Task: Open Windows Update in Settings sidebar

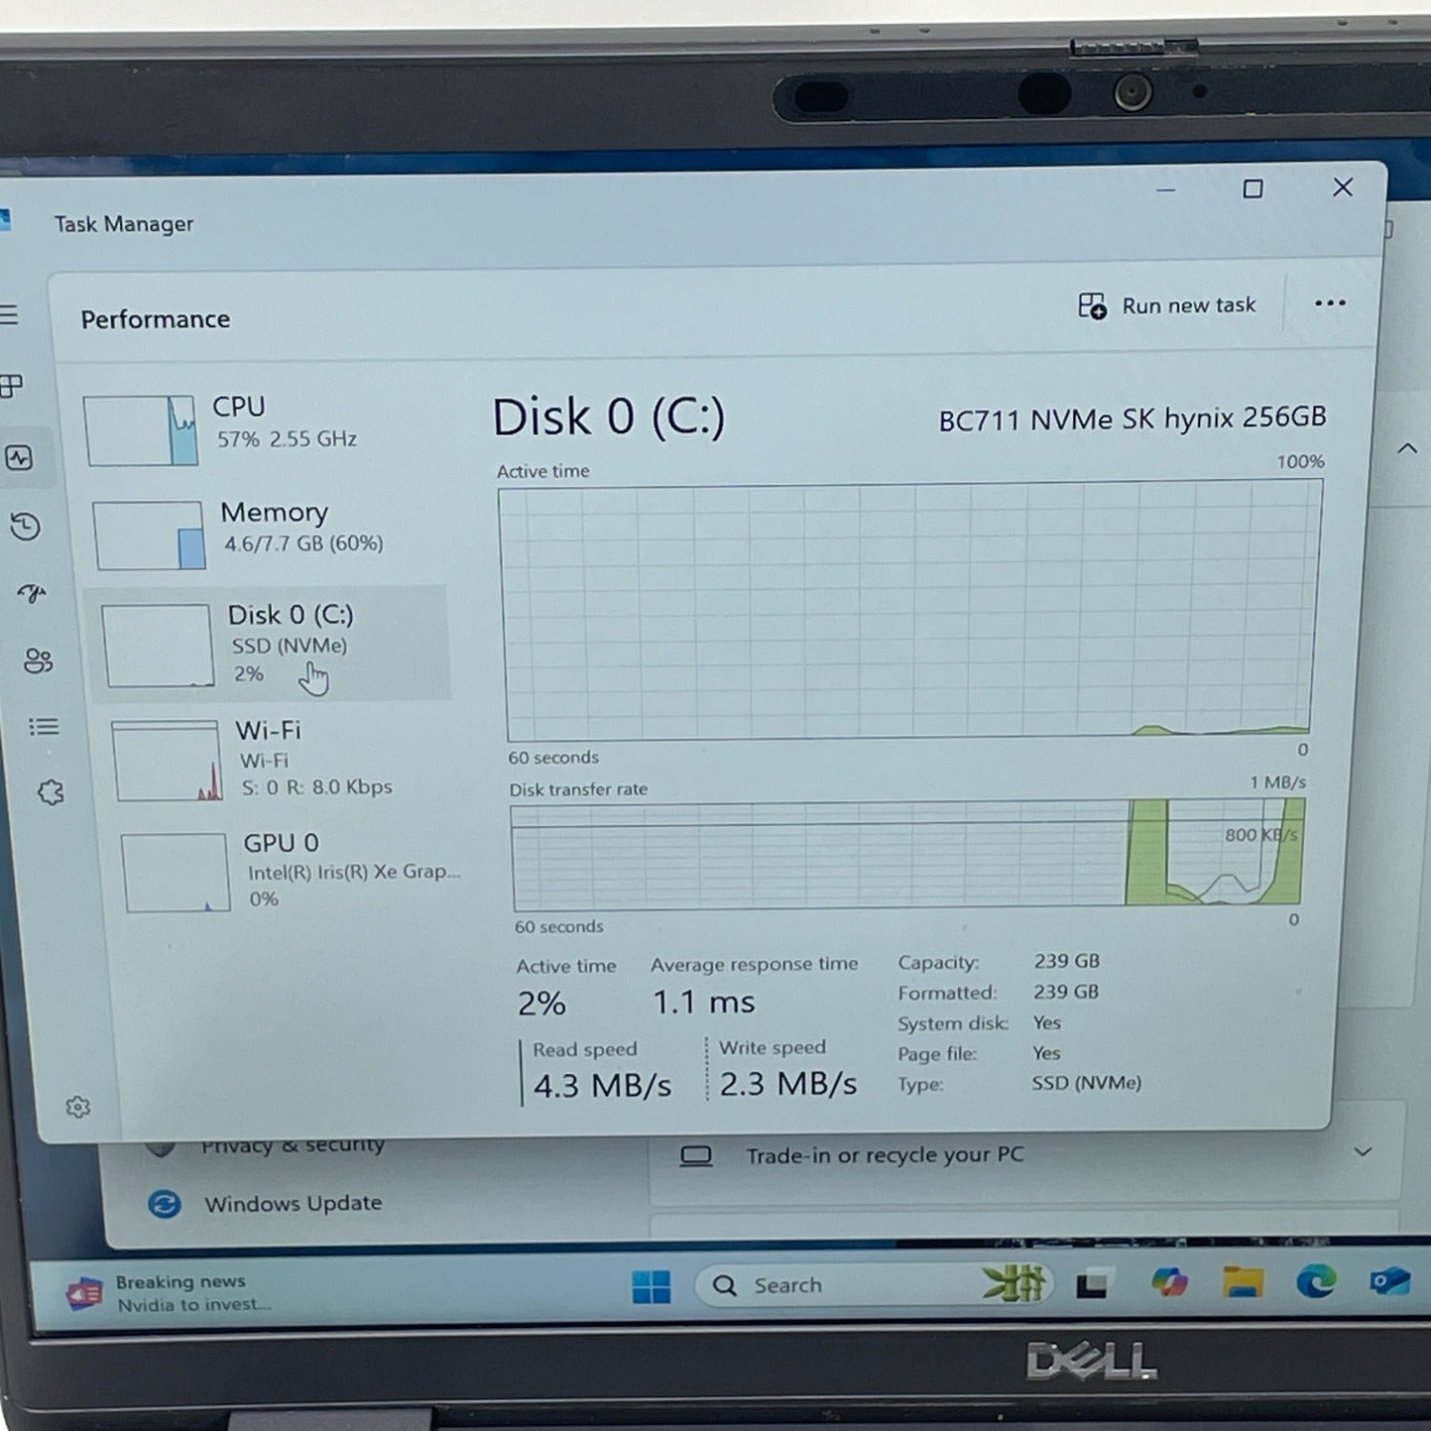Action: 292,1204
